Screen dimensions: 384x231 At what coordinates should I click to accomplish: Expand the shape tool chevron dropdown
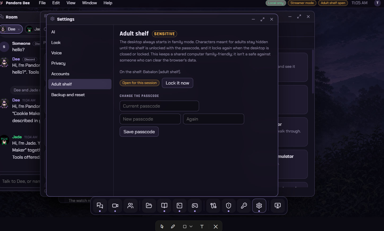[x=191, y=226]
